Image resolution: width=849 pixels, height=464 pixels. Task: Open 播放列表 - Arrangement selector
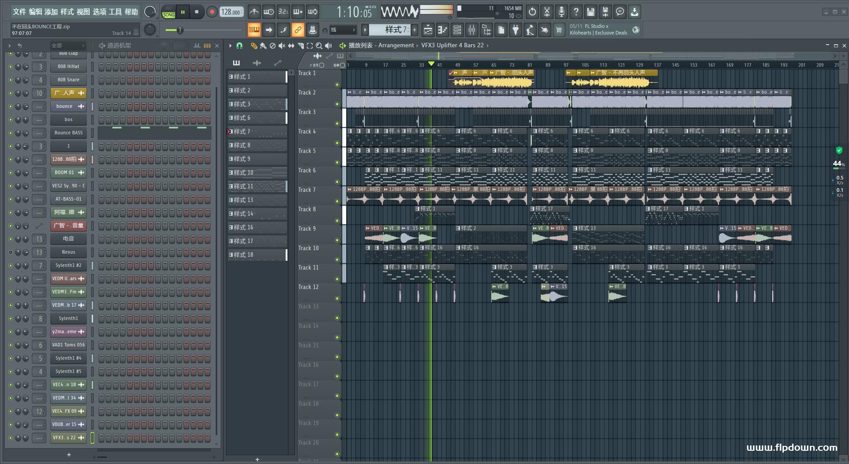[x=381, y=46]
